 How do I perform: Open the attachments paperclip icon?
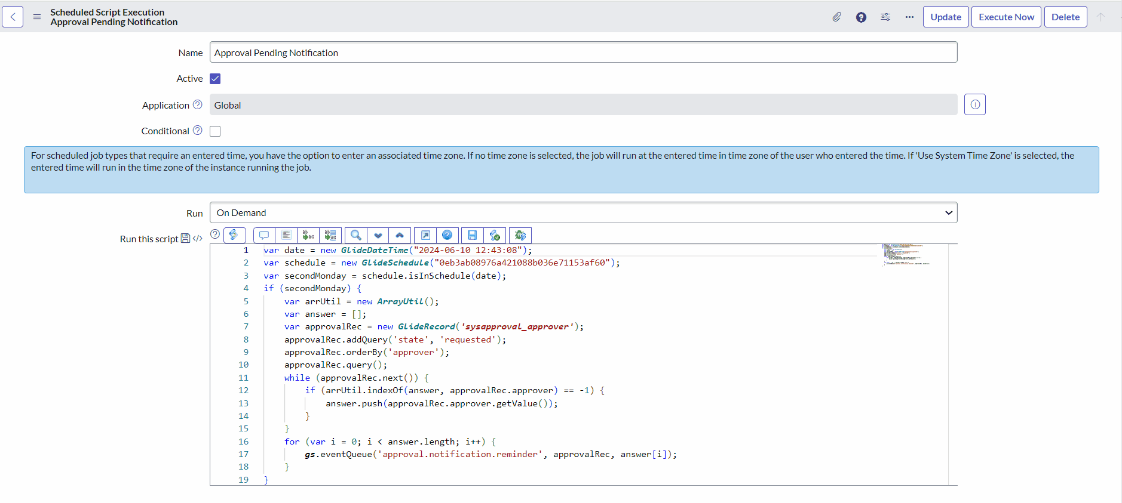pos(836,17)
